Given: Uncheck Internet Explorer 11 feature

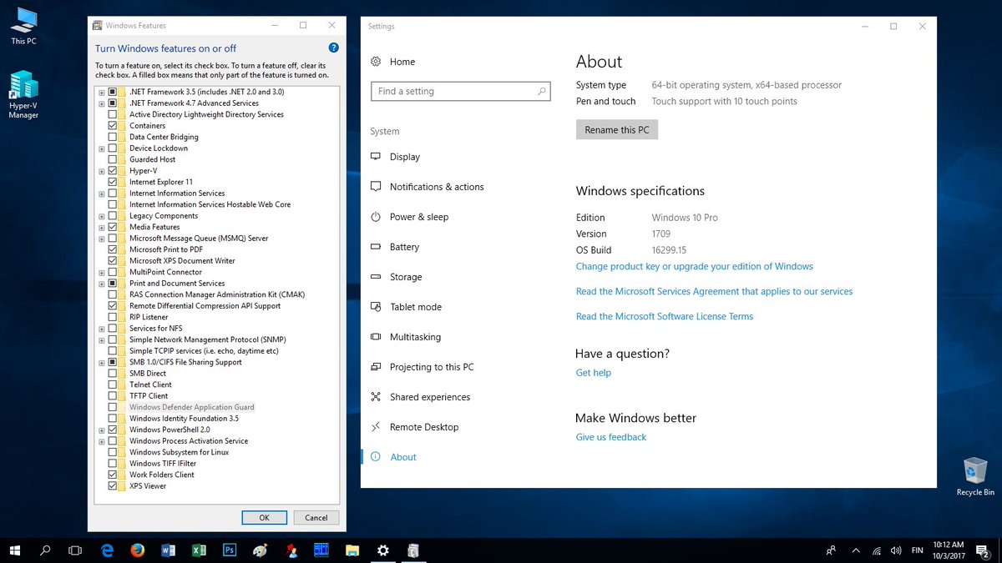Looking at the screenshot, I should [112, 182].
